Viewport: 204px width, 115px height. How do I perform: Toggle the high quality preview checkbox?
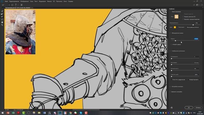(x=183, y=19)
